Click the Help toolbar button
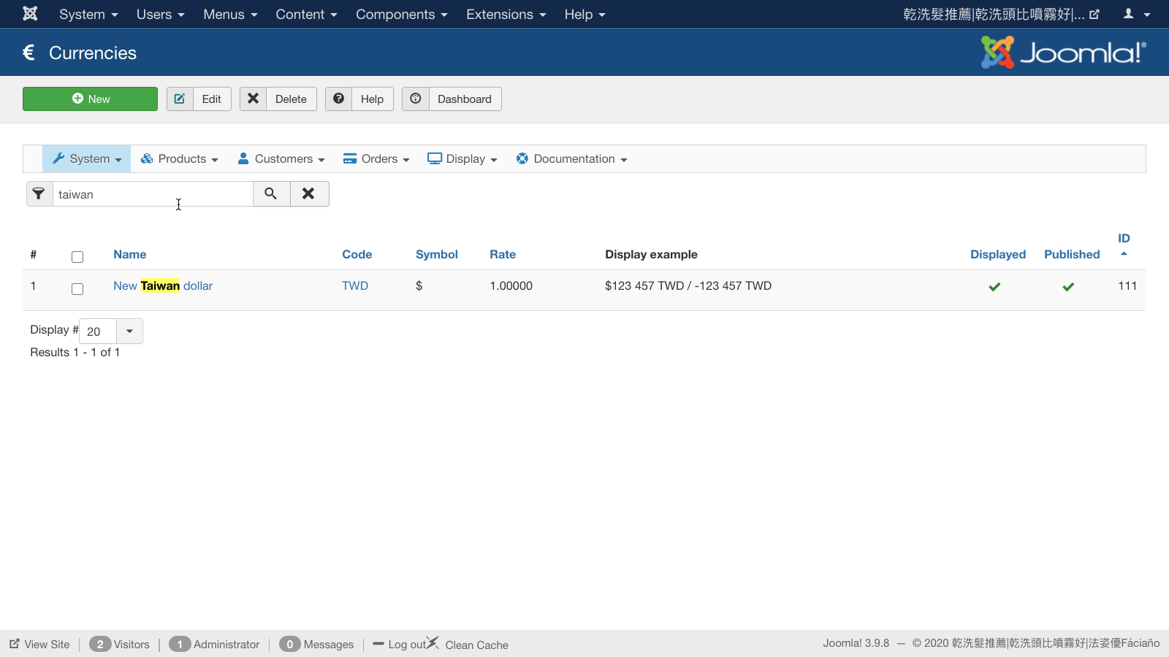 pyautogui.click(x=359, y=99)
